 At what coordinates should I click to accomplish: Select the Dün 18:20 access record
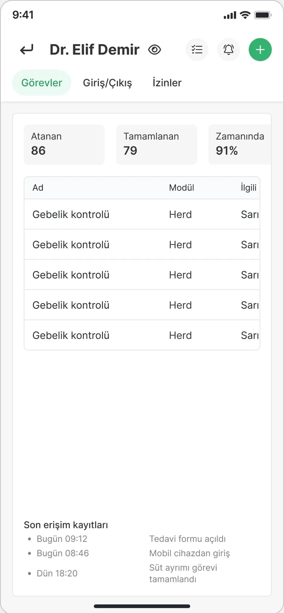coord(57,573)
